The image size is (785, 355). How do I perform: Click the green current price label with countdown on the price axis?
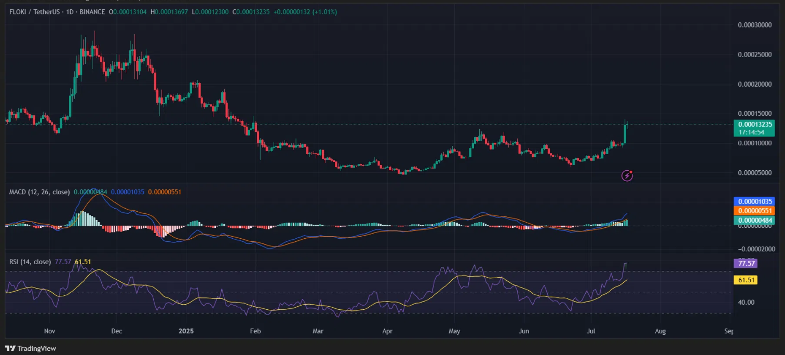click(x=754, y=128)
